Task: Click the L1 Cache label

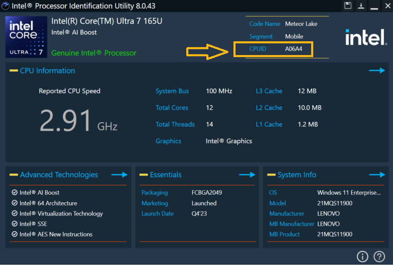Action: pyautogui.click(x=269, y=124)
